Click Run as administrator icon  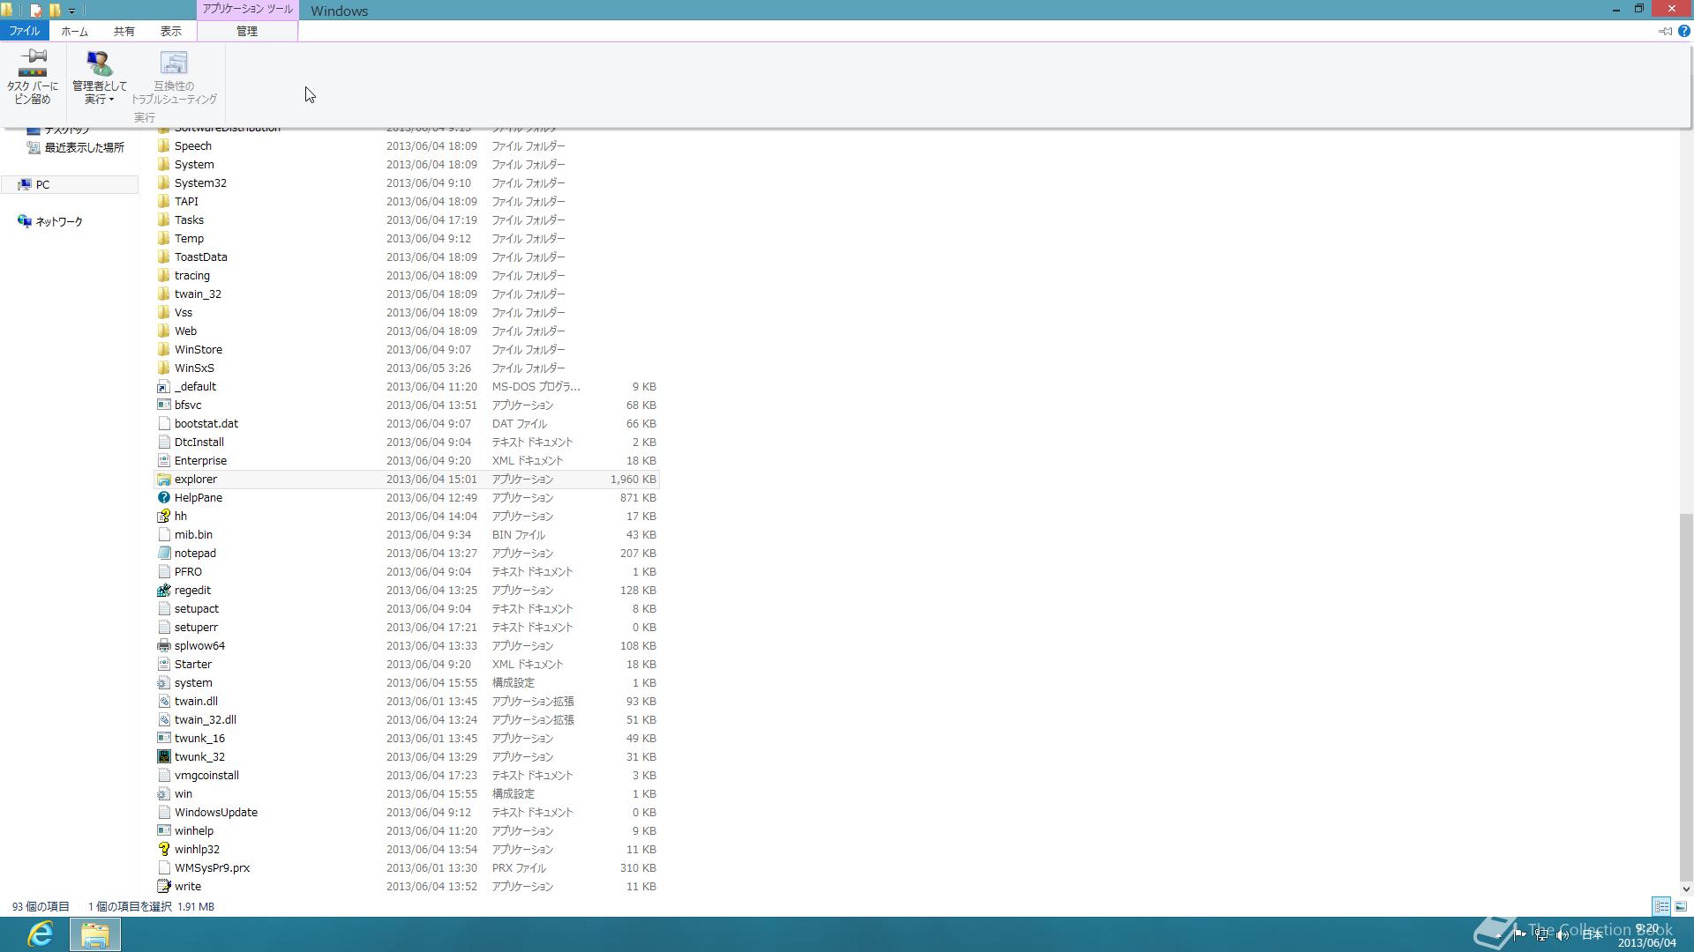pyautogui.click(x=100, y=63)
